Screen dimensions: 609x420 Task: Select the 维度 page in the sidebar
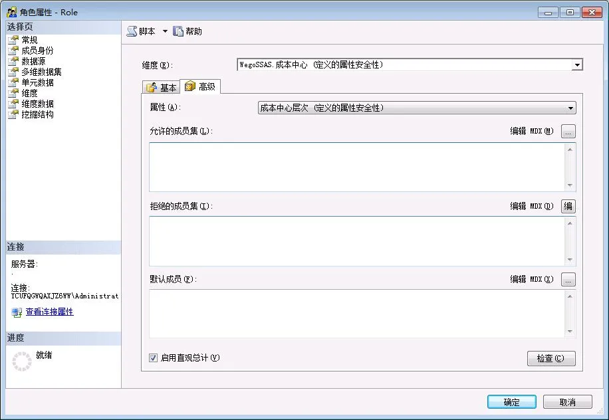pos(29,93)
